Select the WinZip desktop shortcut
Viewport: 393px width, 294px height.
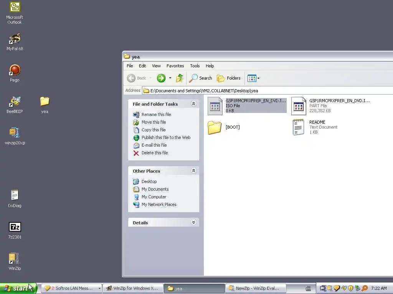tap(15, 261)
